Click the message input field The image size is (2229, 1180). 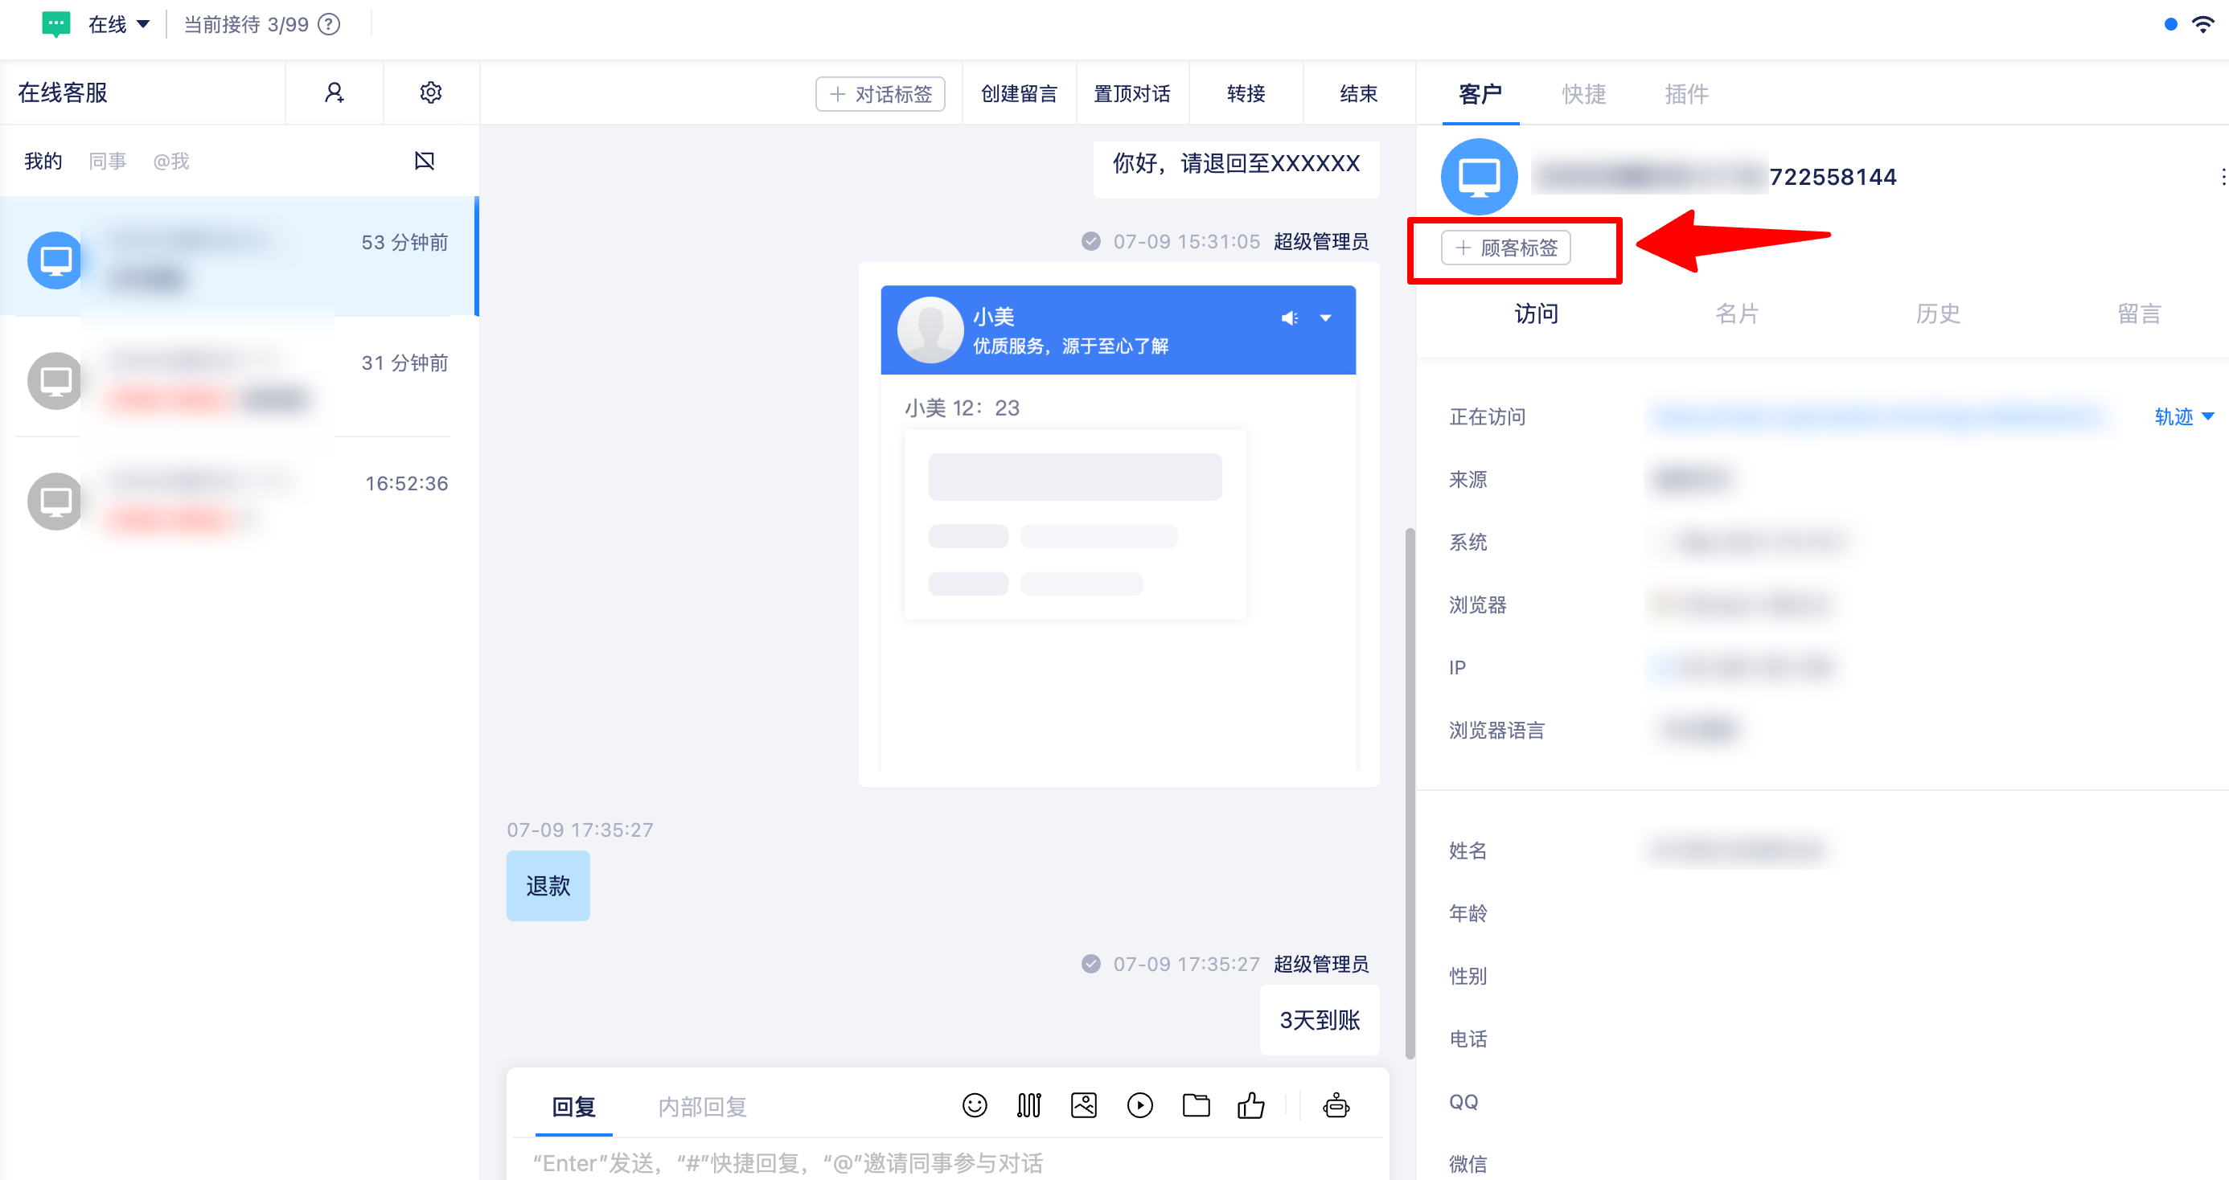(947, 1161)
